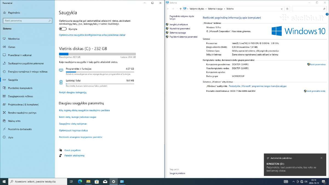Open Projektavimas į šį kompiuterį icon
The width and height of the screenshot is (329, 185).
pyautogui.click(x=4, y=104)
